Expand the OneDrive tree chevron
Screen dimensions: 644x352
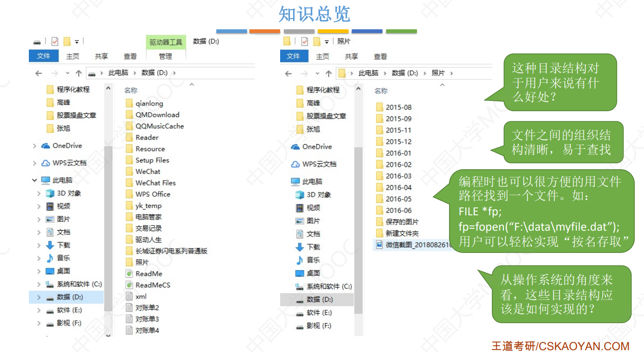[34, 146]
